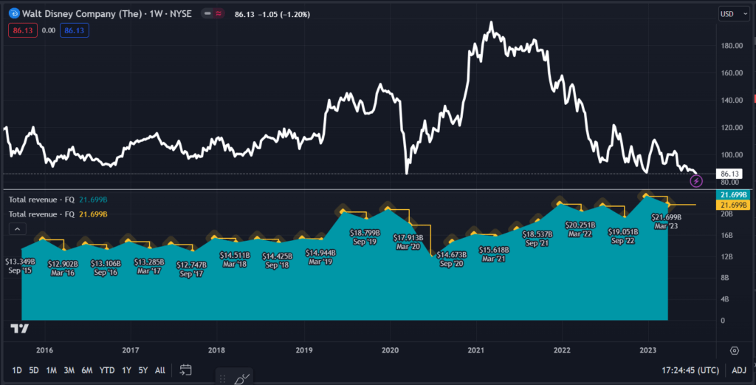
Task: Click the teal Total revenue FQ legend
Action: pos(58,200)
